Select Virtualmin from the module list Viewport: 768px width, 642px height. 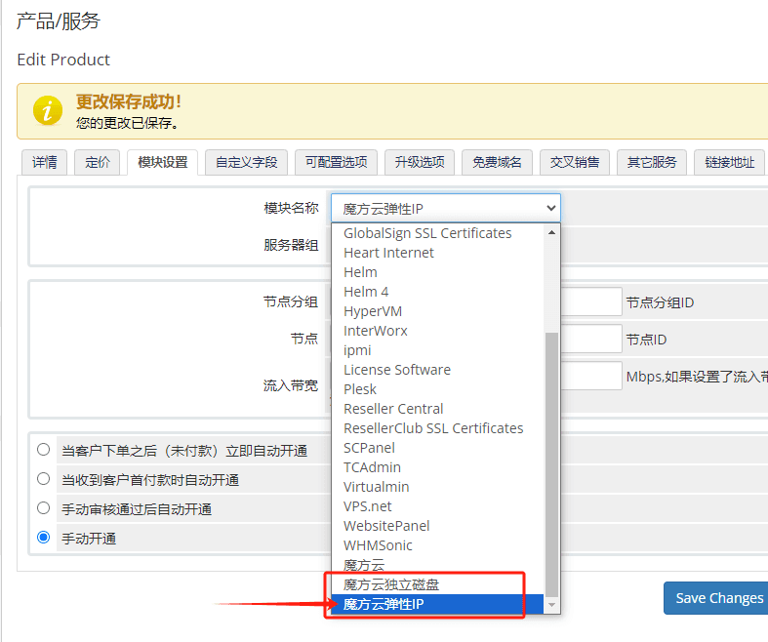[438, 487]
